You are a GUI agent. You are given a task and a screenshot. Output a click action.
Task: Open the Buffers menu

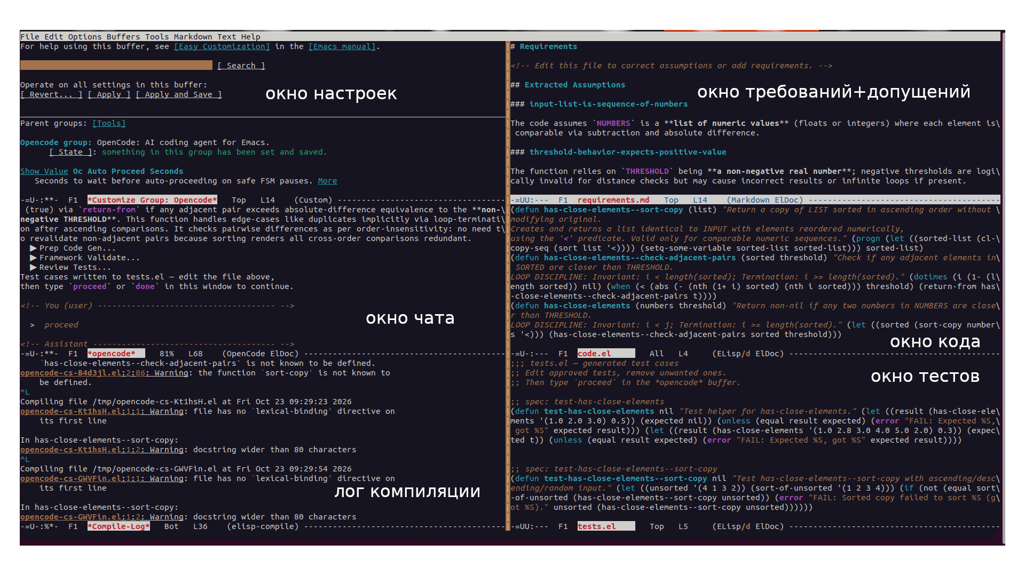click(123, 37)
